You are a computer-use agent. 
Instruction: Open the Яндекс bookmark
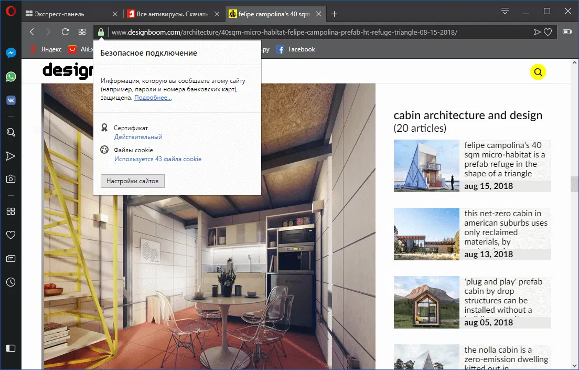click(x=46, y=49)
